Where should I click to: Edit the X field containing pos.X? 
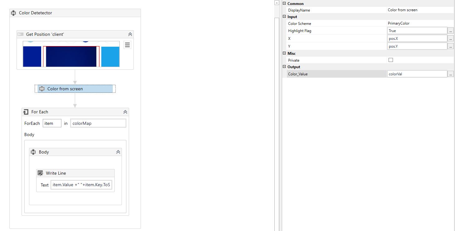coord(417,39)
